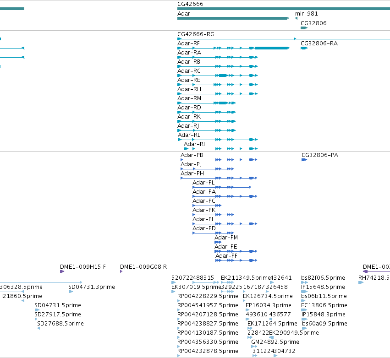
Task: Select the Adar-PE protein feature
Action: (236, 251)
